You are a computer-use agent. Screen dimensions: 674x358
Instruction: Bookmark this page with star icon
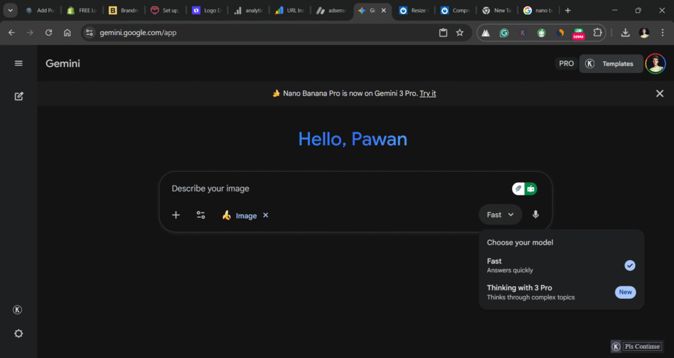pos(459,33)
